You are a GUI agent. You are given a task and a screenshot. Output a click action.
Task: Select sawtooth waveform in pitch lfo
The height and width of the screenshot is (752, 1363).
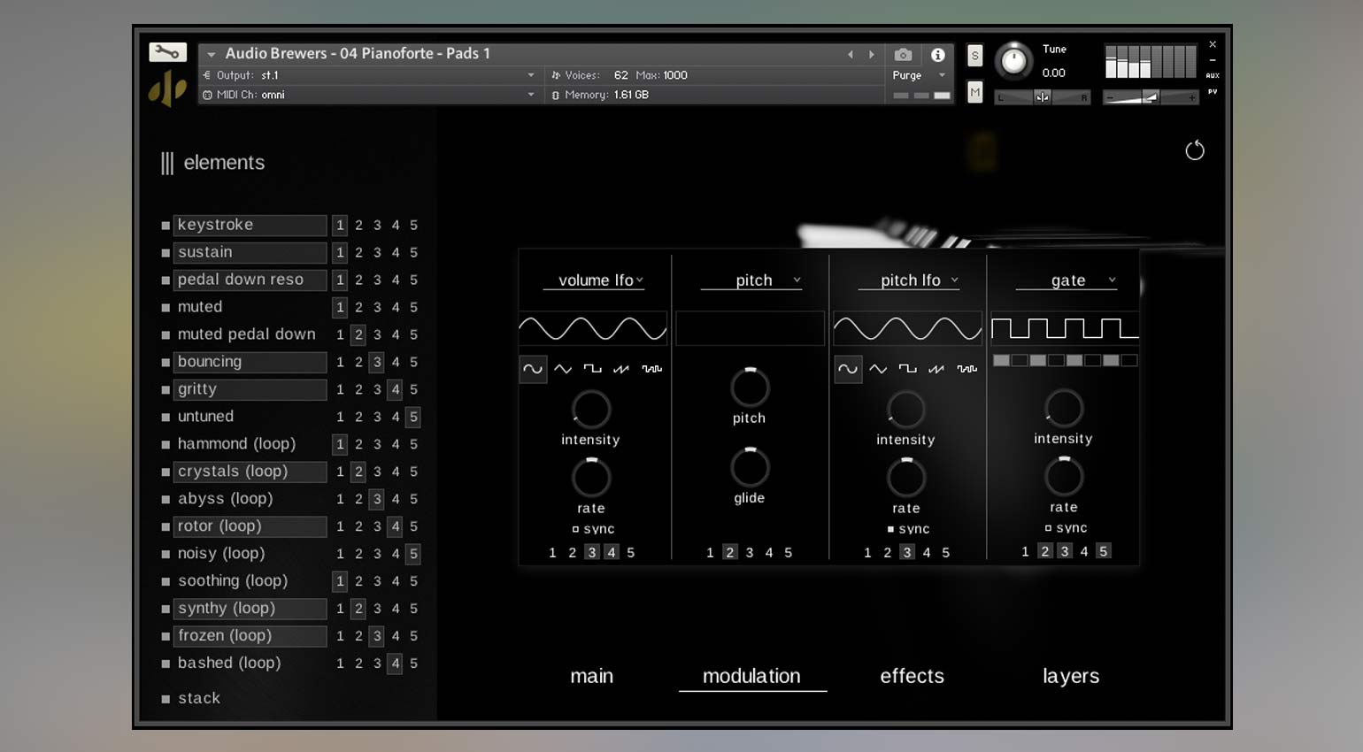click(936, 369)
